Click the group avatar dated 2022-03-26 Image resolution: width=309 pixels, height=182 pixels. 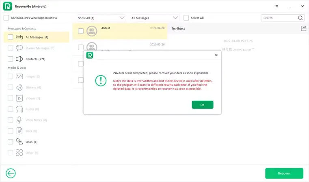[92, 47]
